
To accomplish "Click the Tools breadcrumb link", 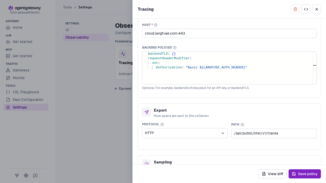I will click(67, 7).
